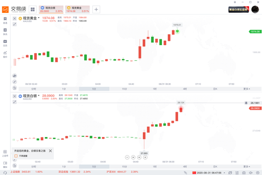Select 1时 timeframe on gold chart

coord(155,89)
